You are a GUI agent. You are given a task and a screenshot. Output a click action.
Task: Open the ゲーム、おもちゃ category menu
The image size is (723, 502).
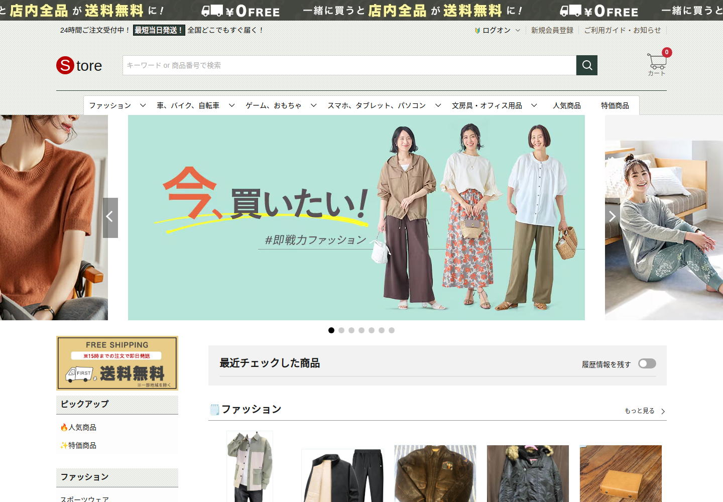click(x=274, y=105)
